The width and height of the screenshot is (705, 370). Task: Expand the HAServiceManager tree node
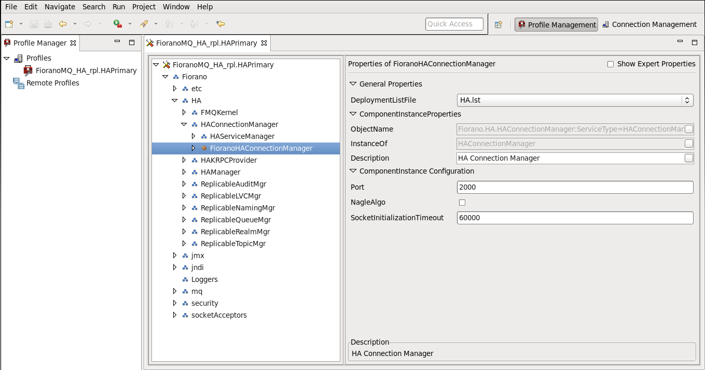(193, 136)
